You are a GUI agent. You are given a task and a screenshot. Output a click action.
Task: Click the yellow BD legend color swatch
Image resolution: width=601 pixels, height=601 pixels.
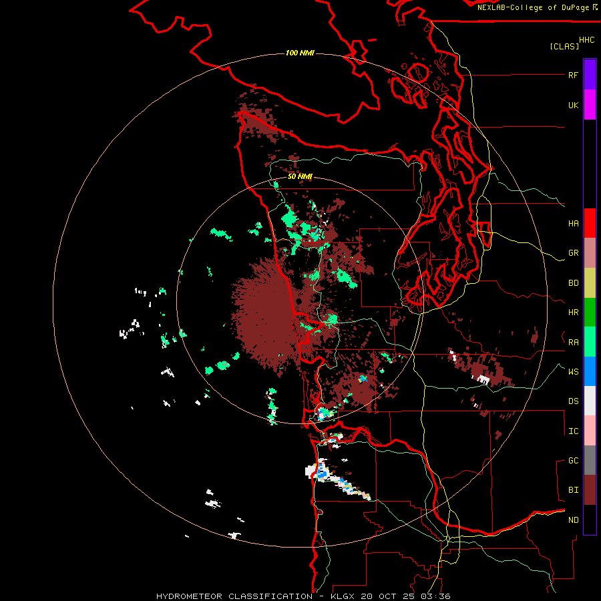tap(590, 283)
